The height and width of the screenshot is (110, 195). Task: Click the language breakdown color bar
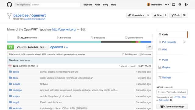point(79,42)
